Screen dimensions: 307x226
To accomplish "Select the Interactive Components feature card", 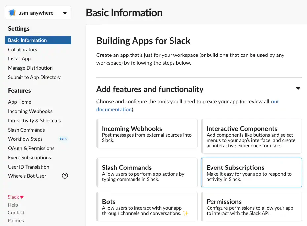I will (251, 136).
